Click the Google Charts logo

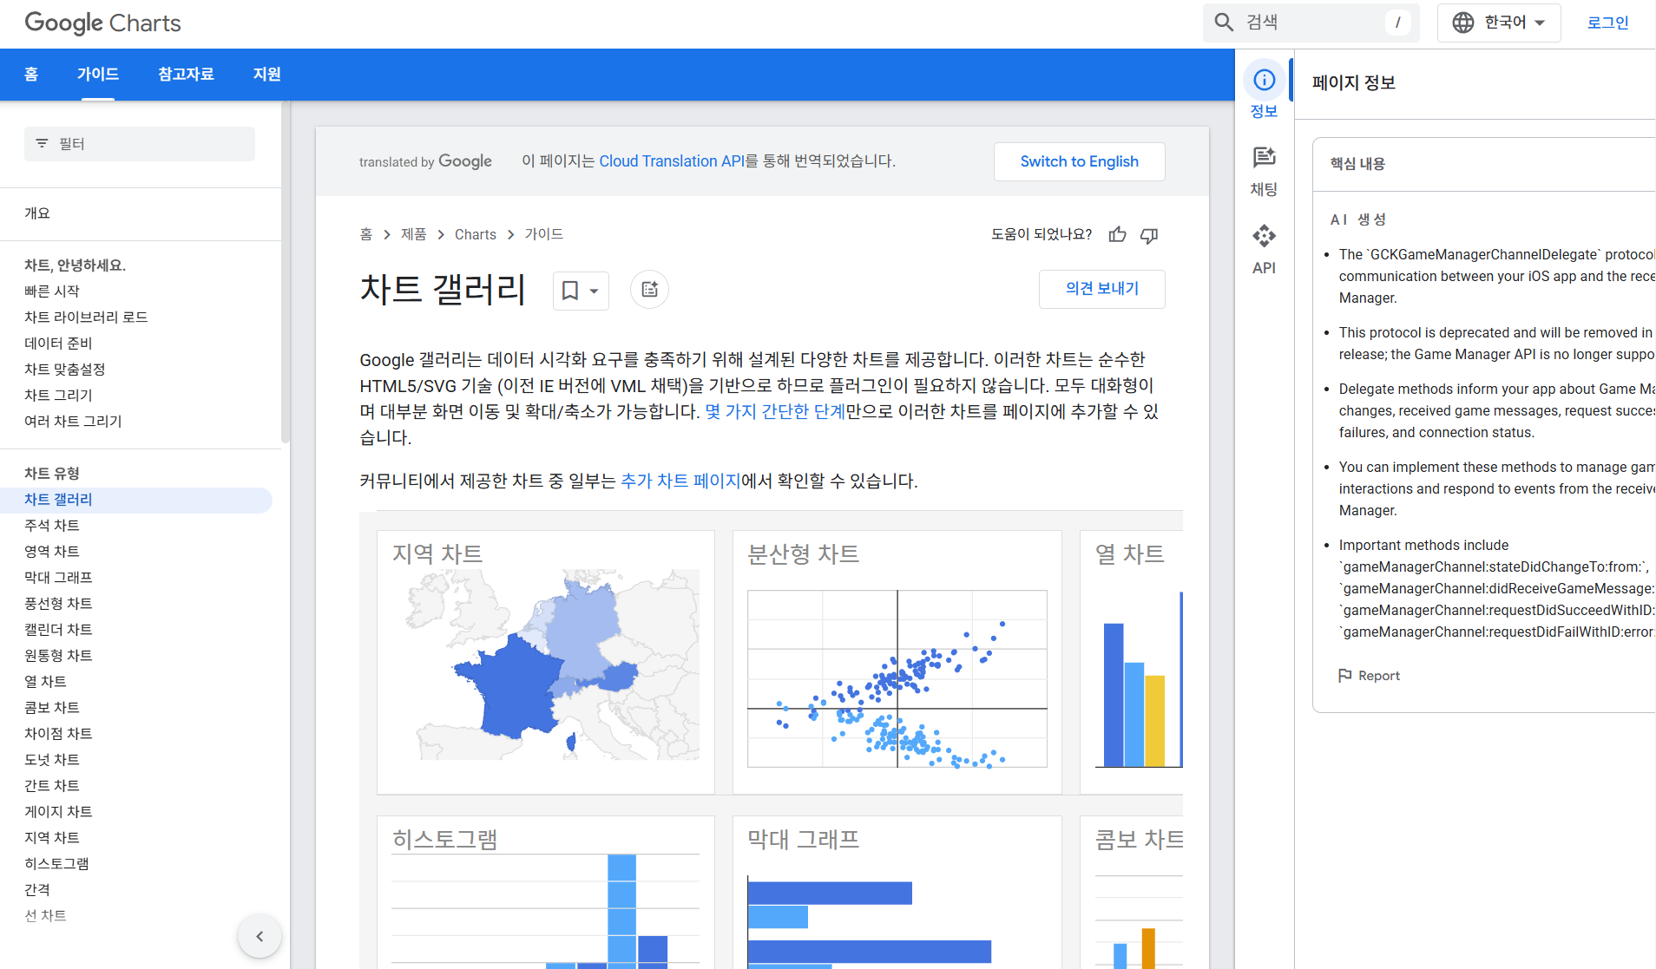click(102, 23)
